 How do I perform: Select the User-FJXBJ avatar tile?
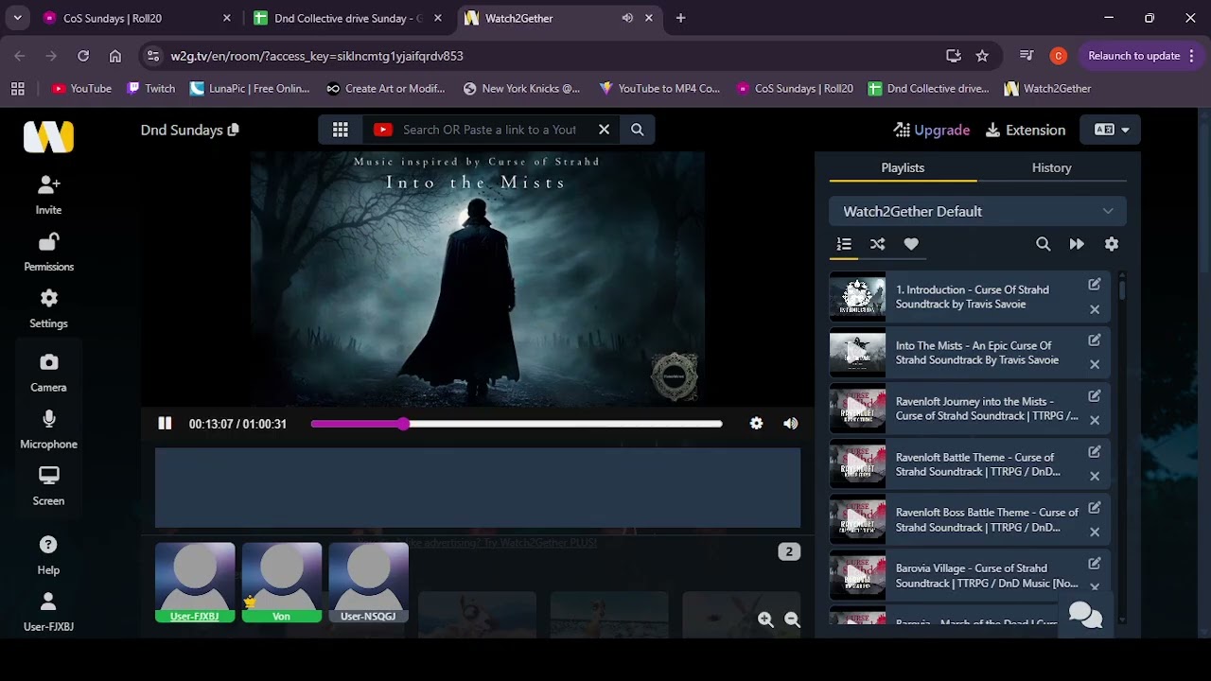195,583
